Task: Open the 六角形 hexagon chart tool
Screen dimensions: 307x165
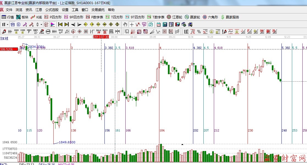Action: pyautogui.click(x=210, y=17)
